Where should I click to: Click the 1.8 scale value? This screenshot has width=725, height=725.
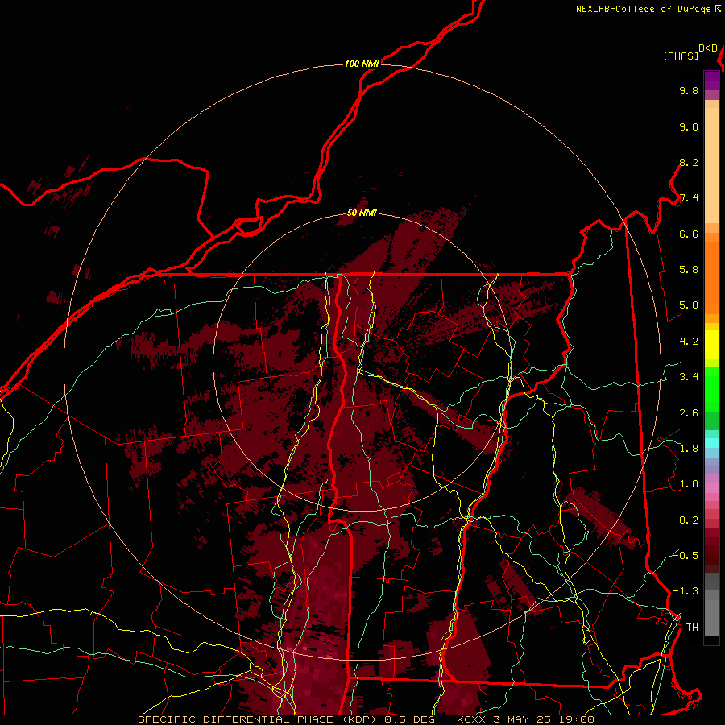(x=689, y=449)
